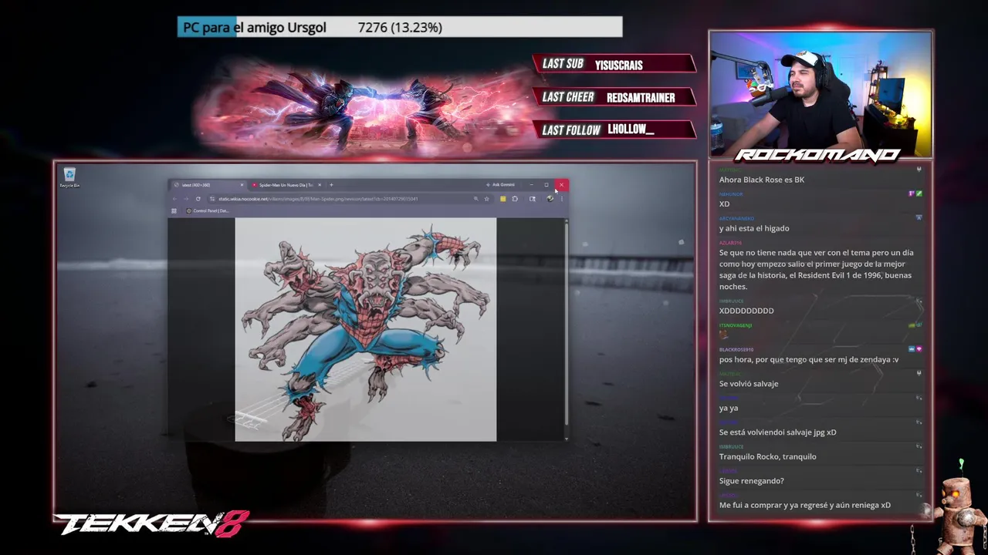
Task: Switch to the Spider-Man Un Nuevo Dia tab
Action: coord(286,185)
